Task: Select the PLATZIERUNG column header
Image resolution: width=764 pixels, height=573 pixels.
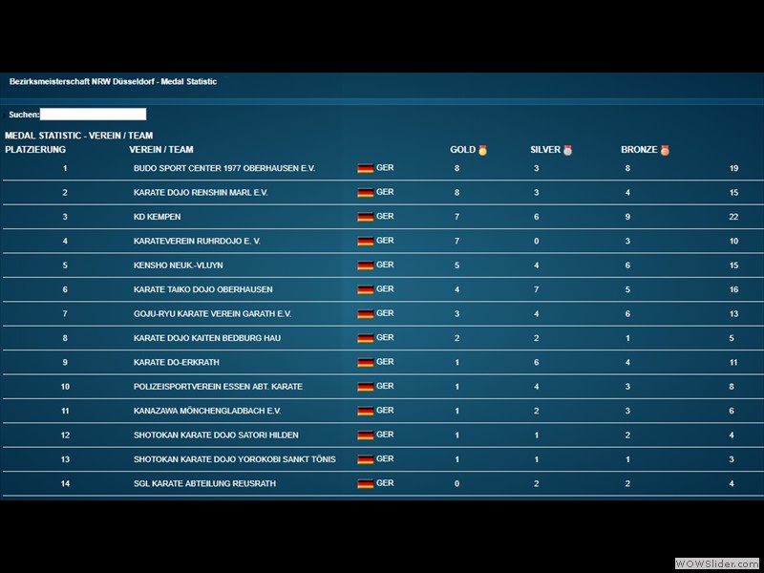Action: click(35, 150)
